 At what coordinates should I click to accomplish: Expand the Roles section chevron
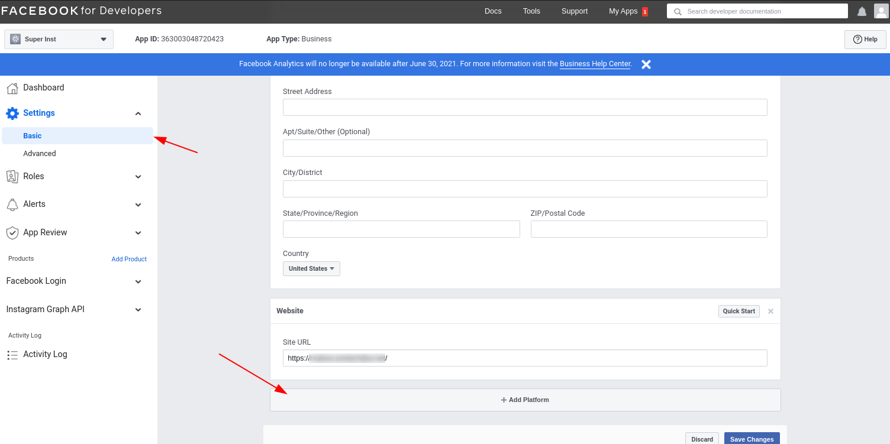pyautogui.click(x=138, y=177)
